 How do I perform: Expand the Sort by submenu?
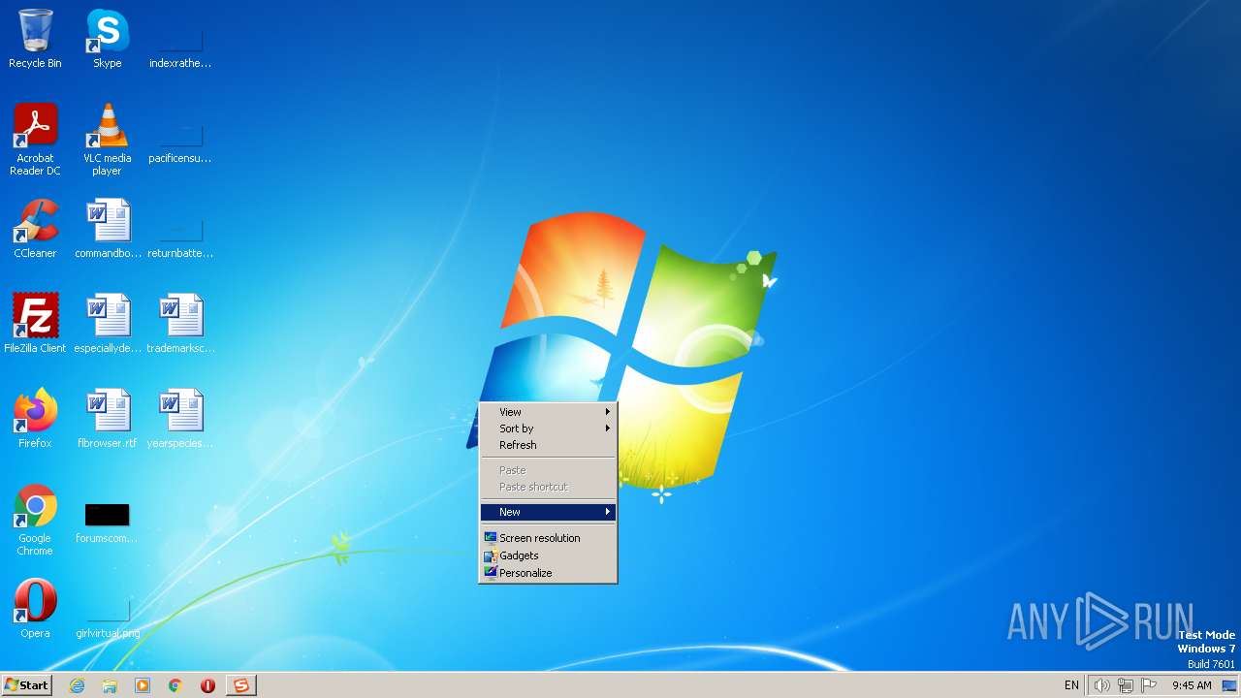pos(548,428)
